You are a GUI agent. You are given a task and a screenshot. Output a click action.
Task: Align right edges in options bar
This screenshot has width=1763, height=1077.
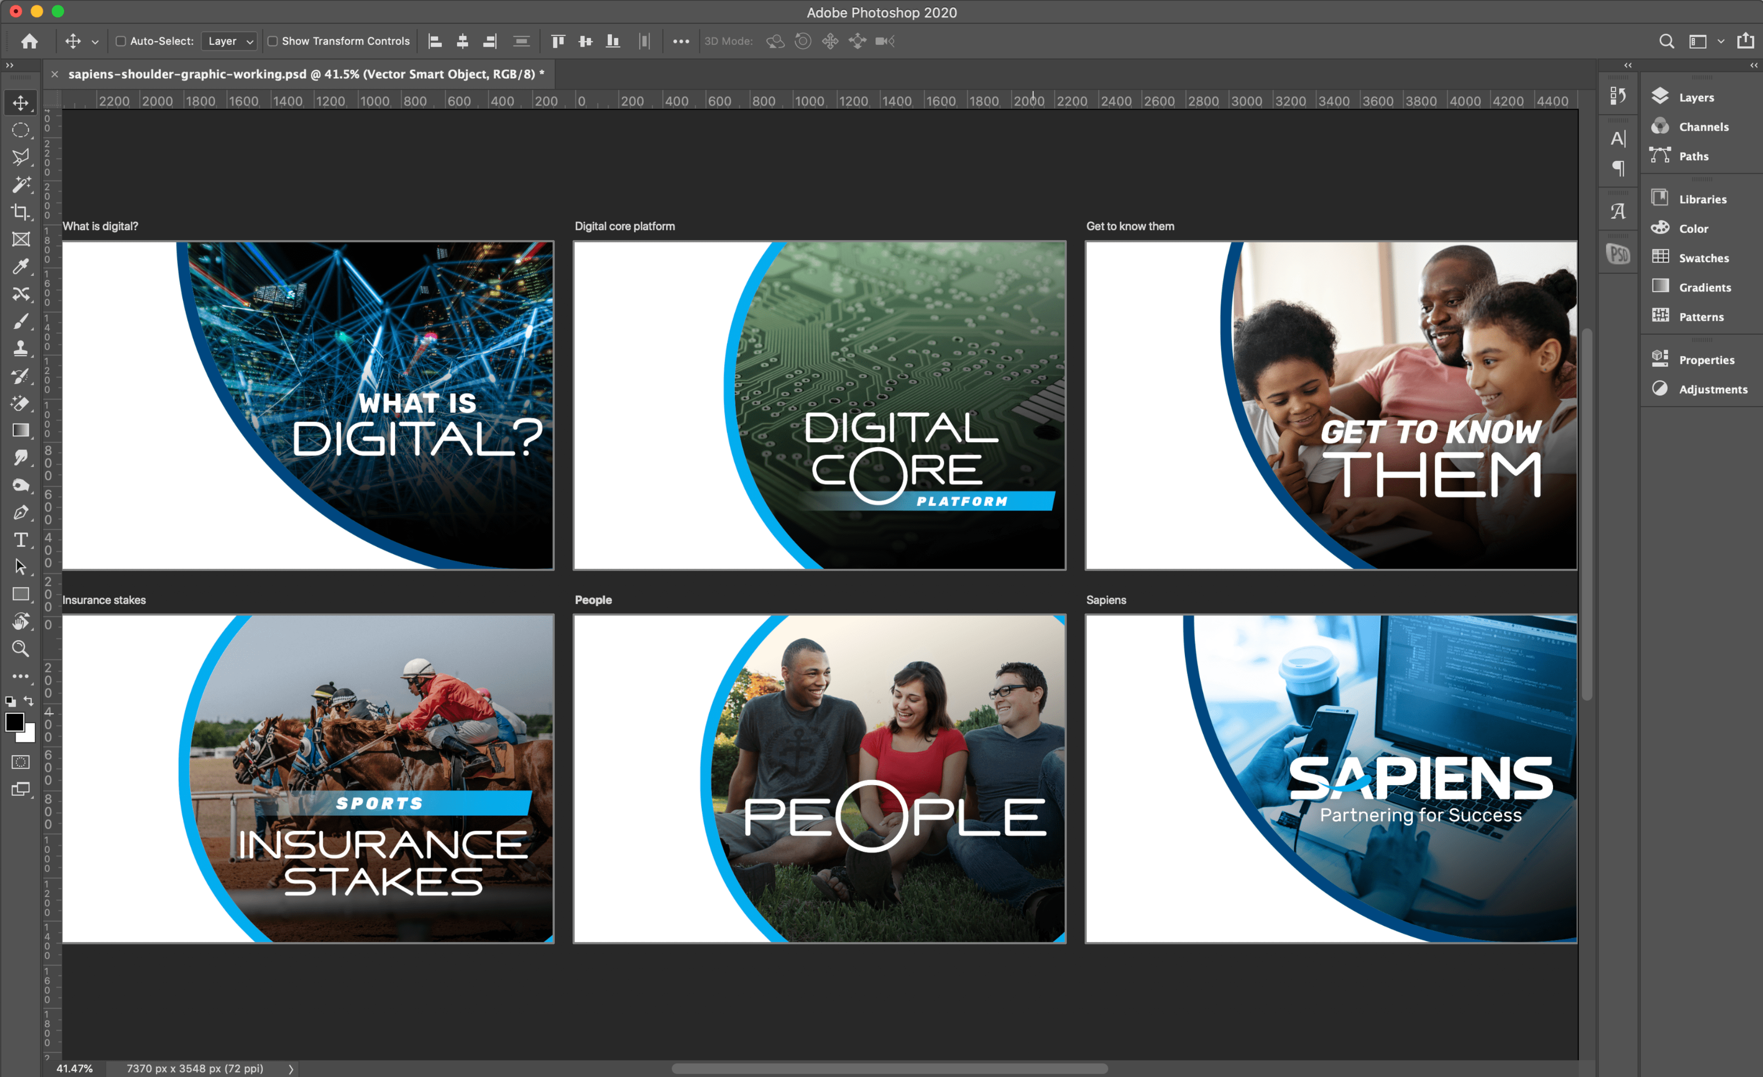click(490, 42)
